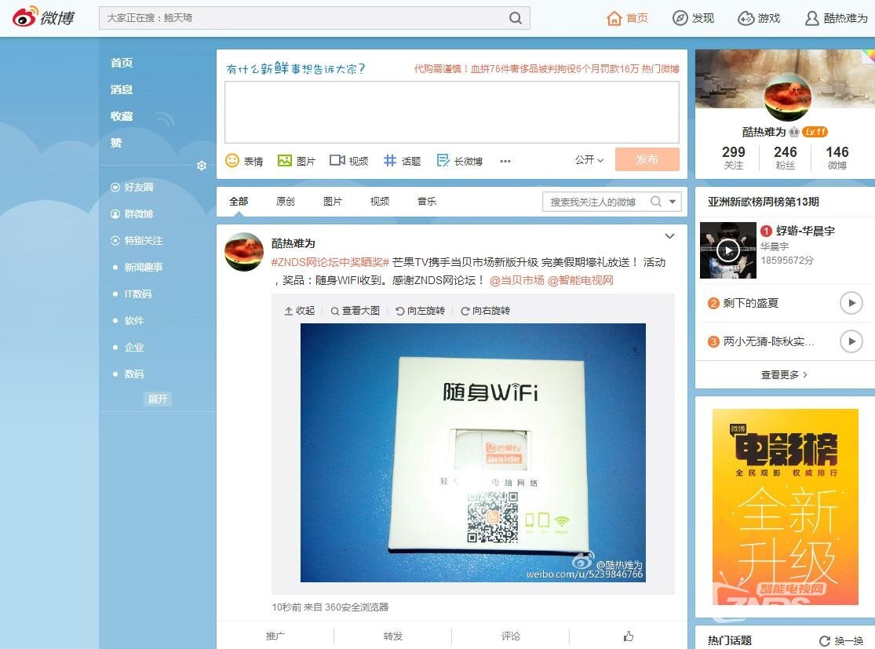Open 公开 visibility dropdown
Image resolution: width=875 pixels, height=649 pixels.
point(589,159)
